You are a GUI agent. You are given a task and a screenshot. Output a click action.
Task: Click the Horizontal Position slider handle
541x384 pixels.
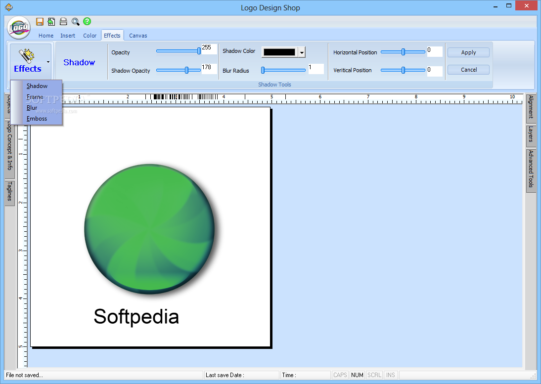click(x=403, y=52)
